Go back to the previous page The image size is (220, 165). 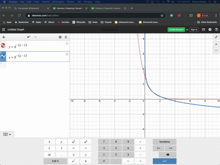(4, 16)
